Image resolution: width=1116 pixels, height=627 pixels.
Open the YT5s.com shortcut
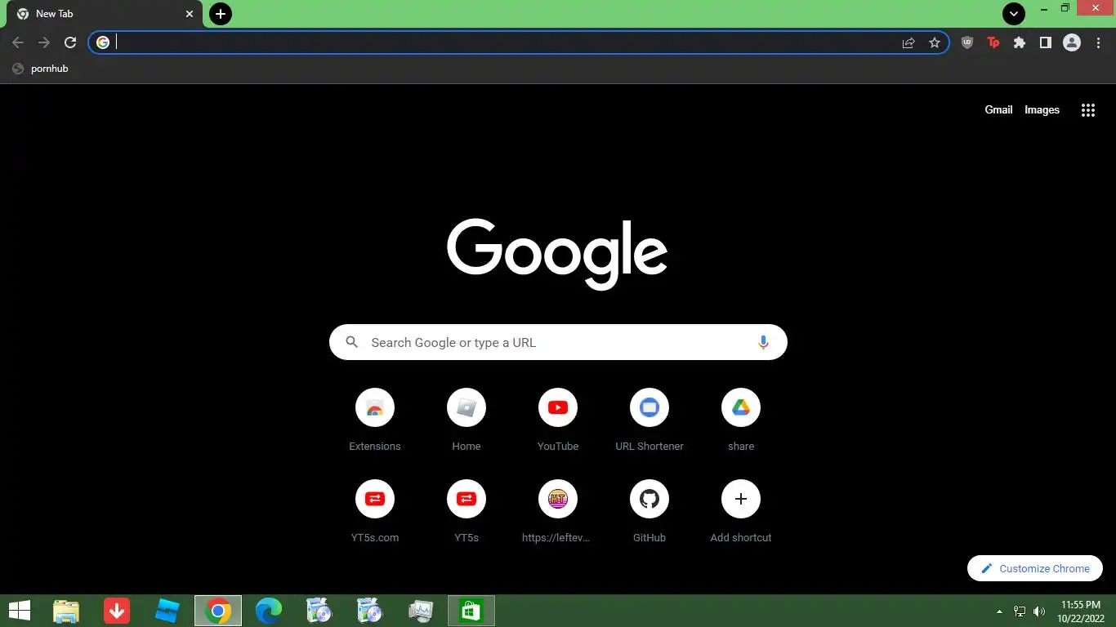coord(375,511)
